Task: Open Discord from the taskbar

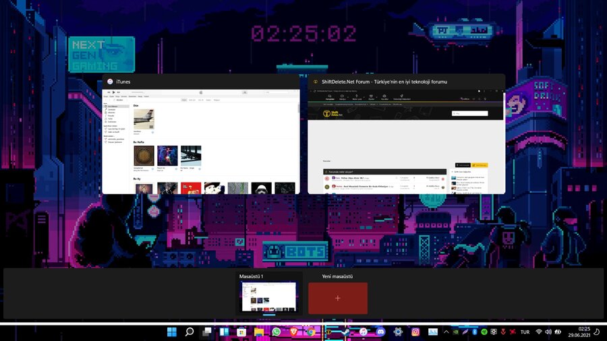Action: pos(380,332)
